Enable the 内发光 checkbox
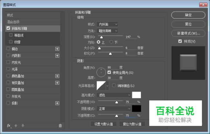 pos(8,62)
